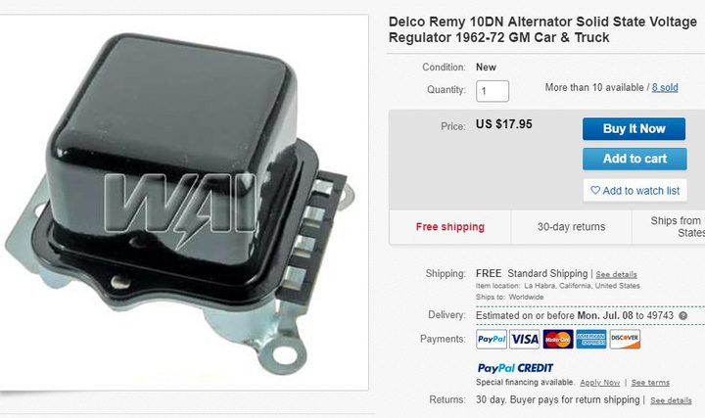The image size is (705, 418).
Task: Open the PayPal Credit See terms link
Action: tap(650, 383)
